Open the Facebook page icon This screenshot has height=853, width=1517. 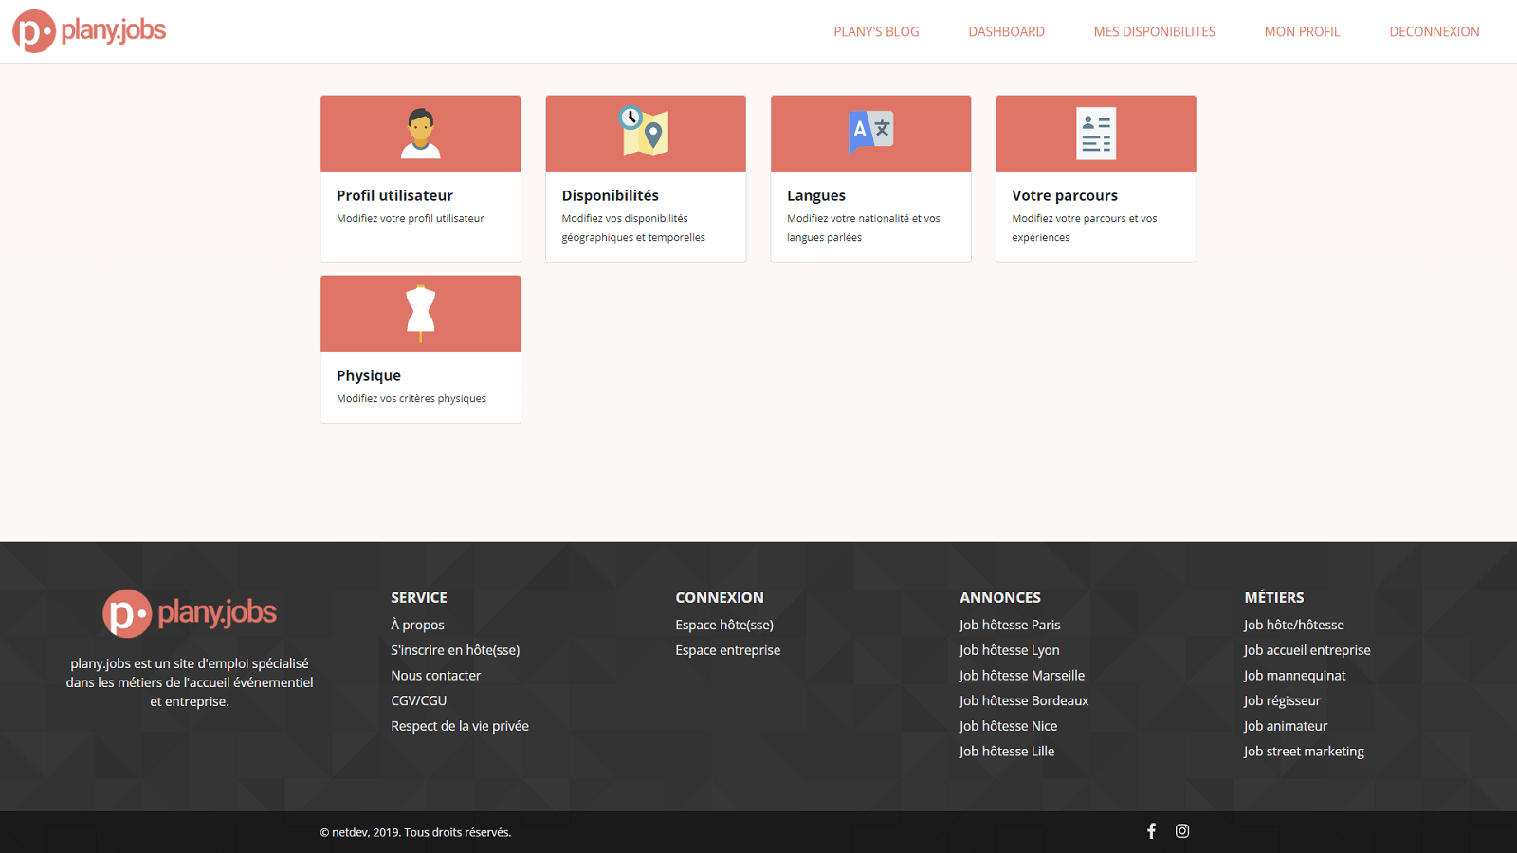[x=1151, y=830]
